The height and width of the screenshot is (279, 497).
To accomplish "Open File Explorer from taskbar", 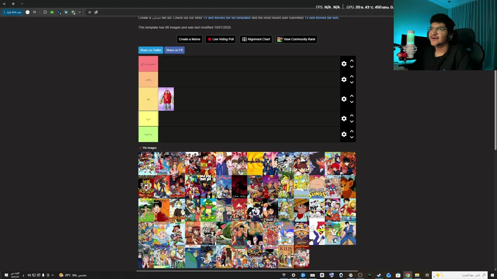I will [417, 275].
